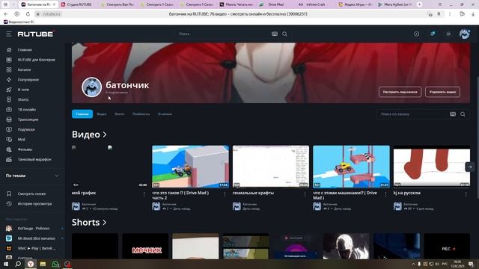Open В топе rocket item
479x269 pixels.
(x=23, y=90)
